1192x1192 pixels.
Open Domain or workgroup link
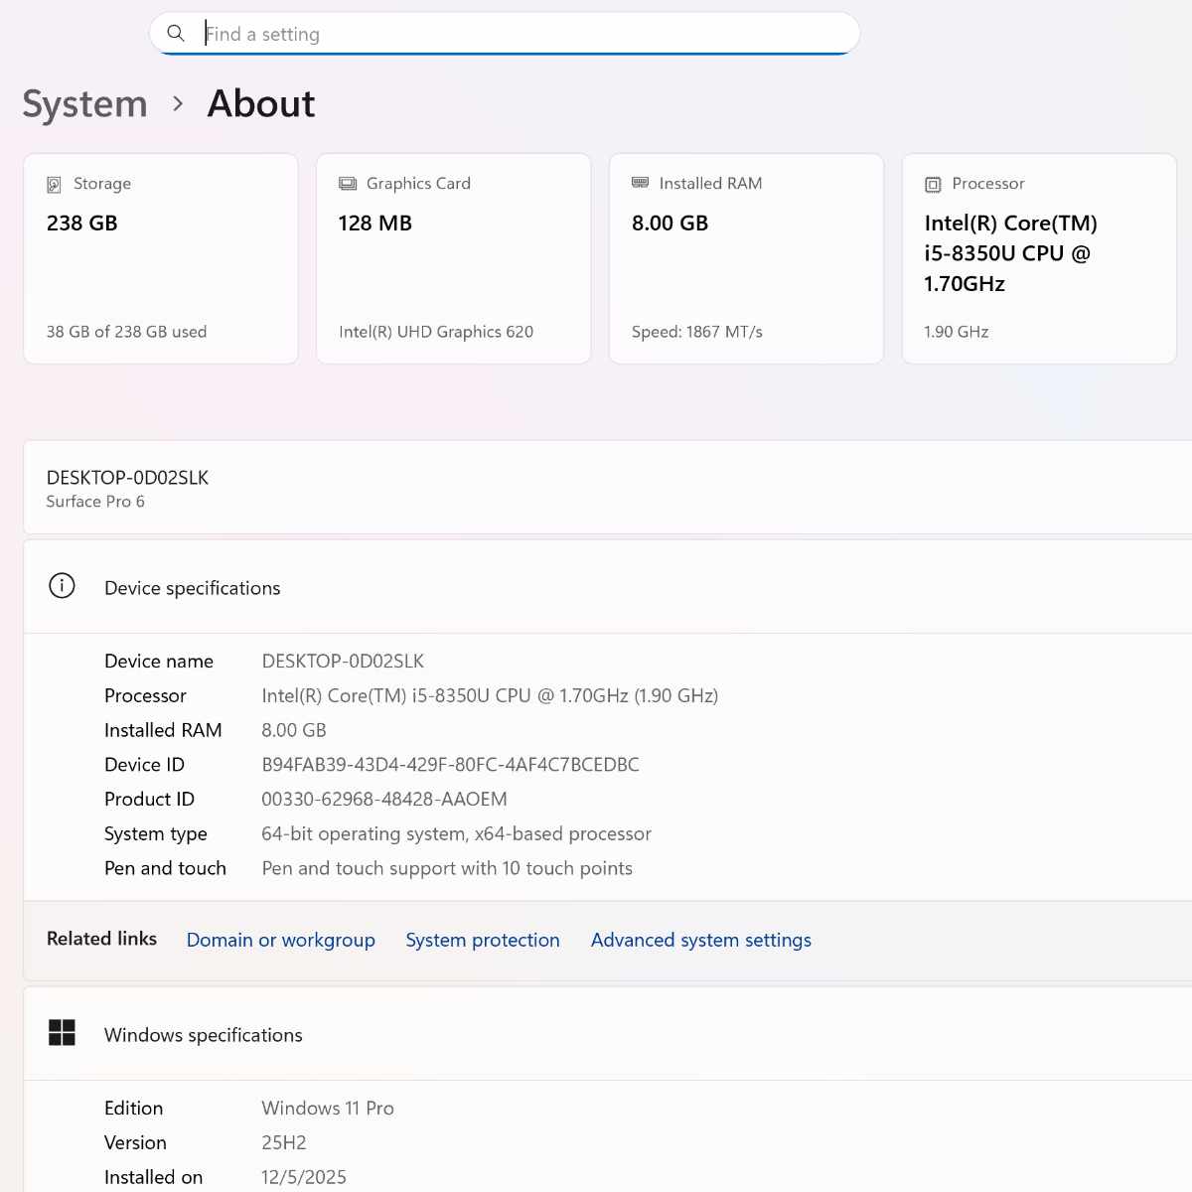pyautogui.click(x=281, y=940)
